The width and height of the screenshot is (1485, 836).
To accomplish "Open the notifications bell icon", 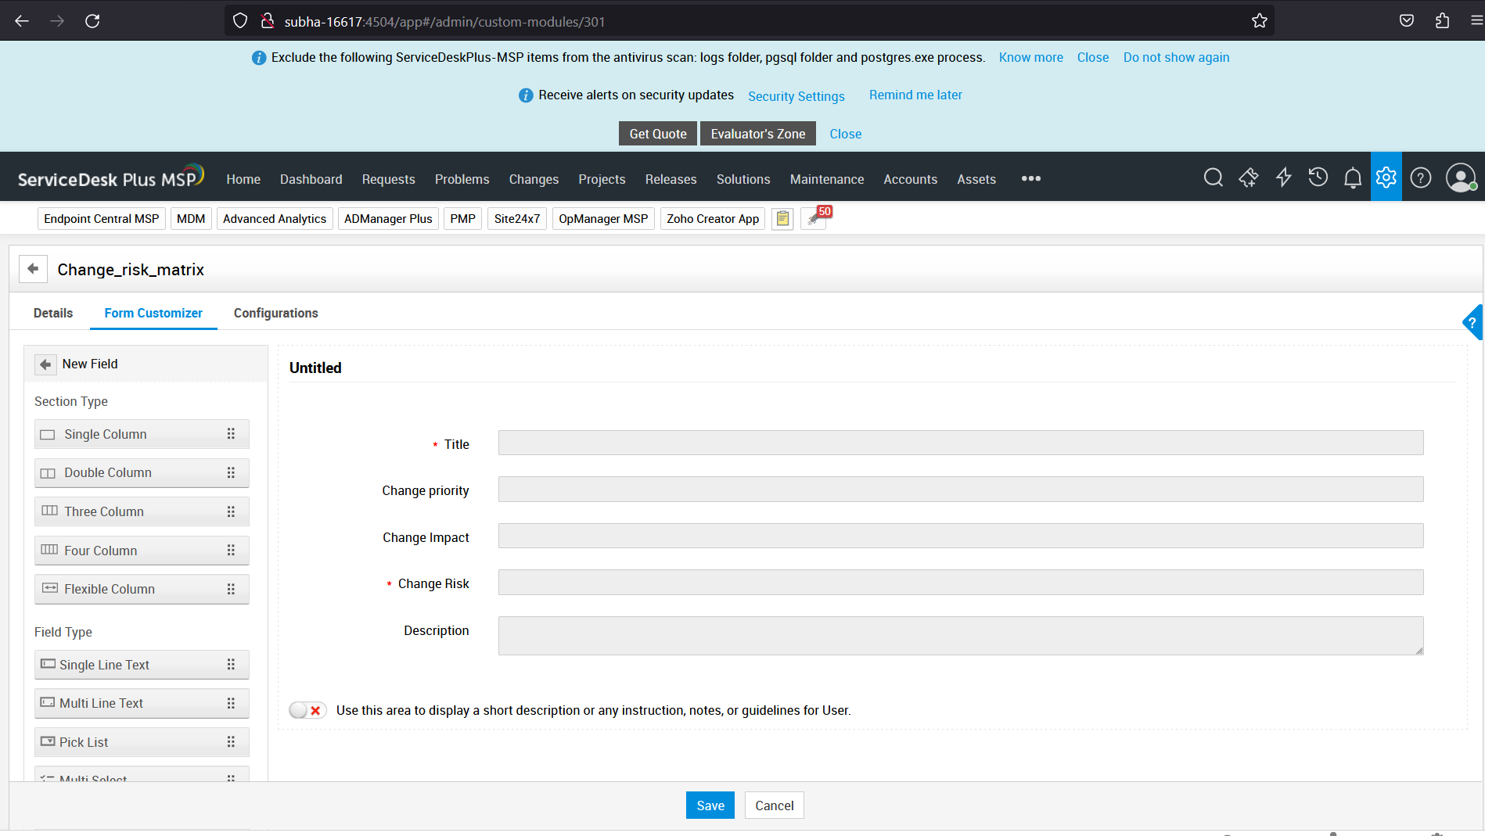I will coord(1352,178).
